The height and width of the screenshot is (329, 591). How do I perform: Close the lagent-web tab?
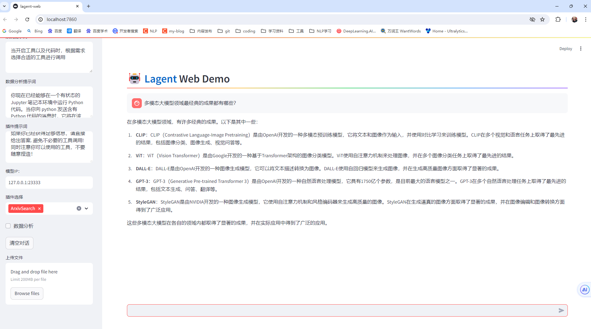point(77,6)
